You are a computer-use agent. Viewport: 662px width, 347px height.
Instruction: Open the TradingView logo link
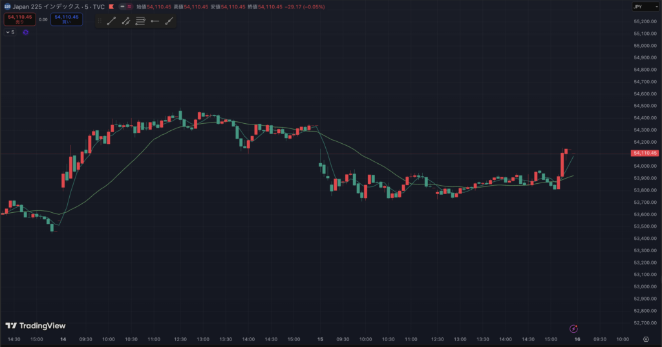coord(36,326)
